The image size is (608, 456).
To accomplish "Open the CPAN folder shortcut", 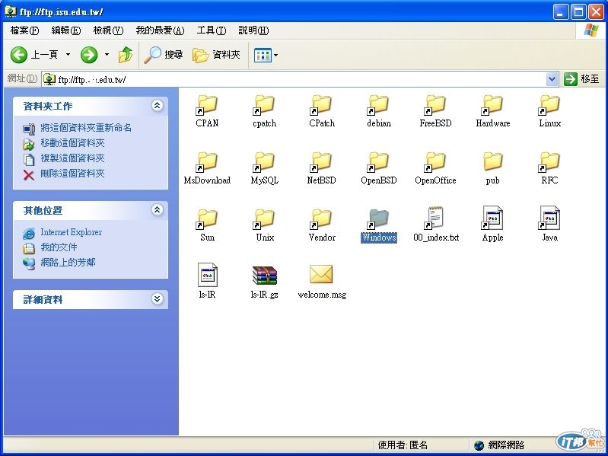I will 207,111.
